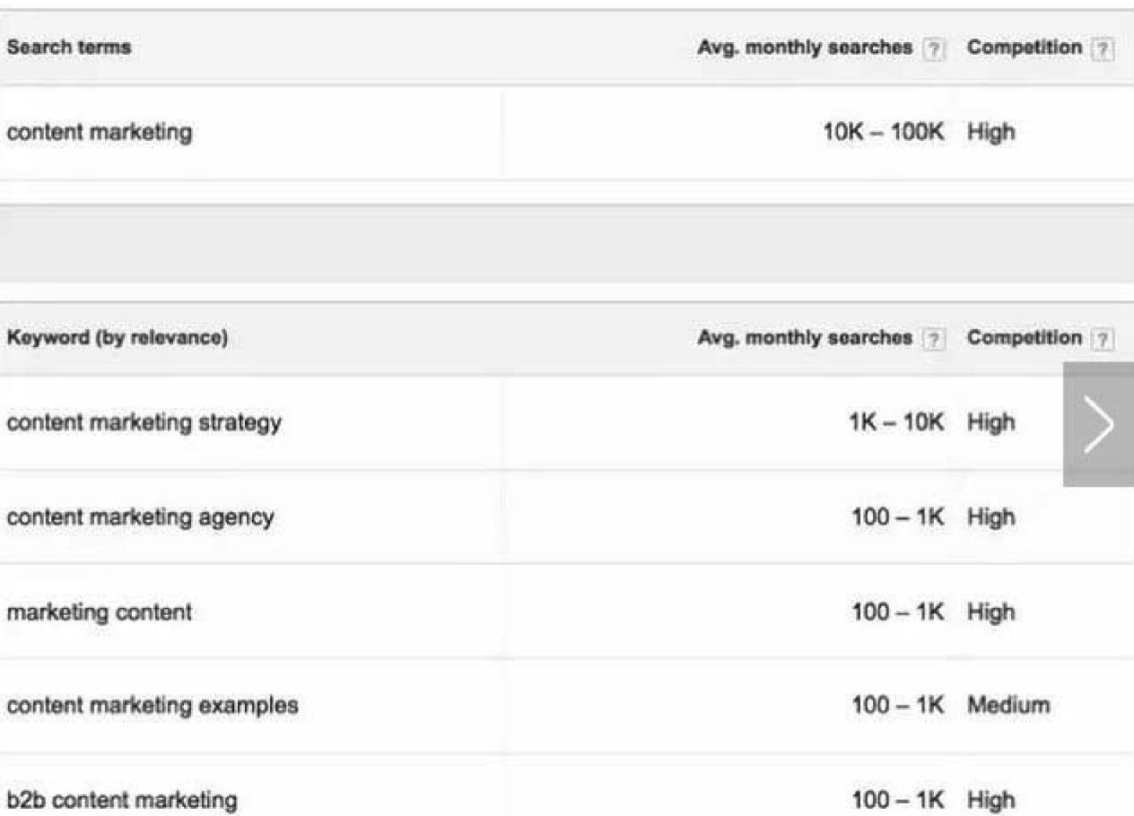This screenshot has width=1134, height=816.
Task: Sort by Keyword (by relevance) header
Action: pos(118,339)
